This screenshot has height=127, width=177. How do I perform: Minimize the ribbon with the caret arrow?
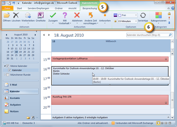click(168, 8)
